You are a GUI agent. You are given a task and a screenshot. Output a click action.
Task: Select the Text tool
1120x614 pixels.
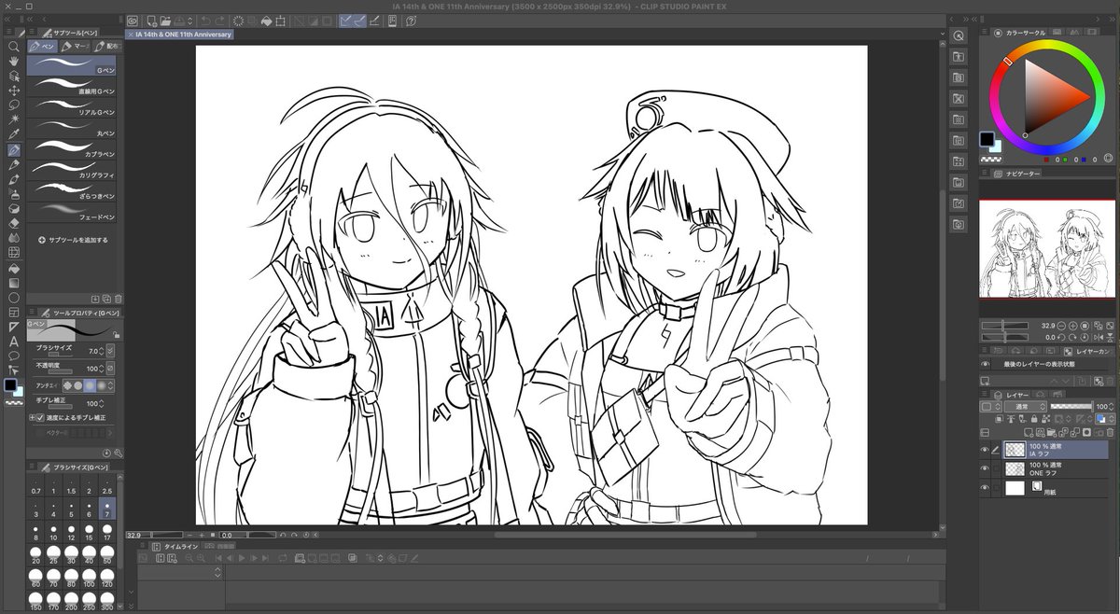(x=14, y=342)
